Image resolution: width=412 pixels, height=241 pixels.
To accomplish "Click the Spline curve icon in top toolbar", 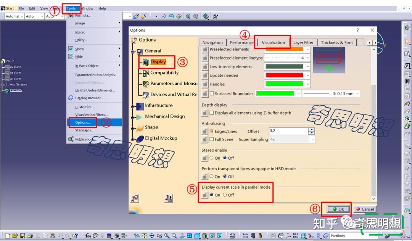I will click(163, 16).
